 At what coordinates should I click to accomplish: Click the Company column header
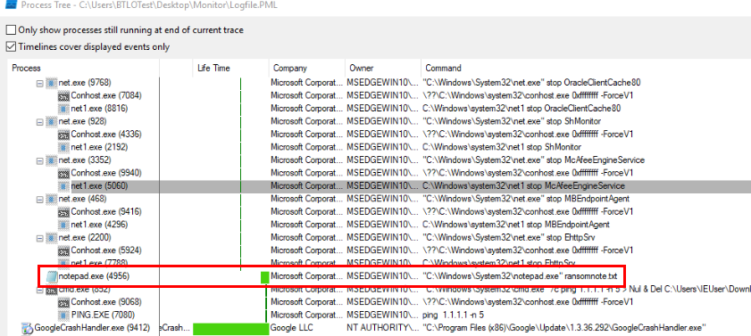click(x=306, y=68)
